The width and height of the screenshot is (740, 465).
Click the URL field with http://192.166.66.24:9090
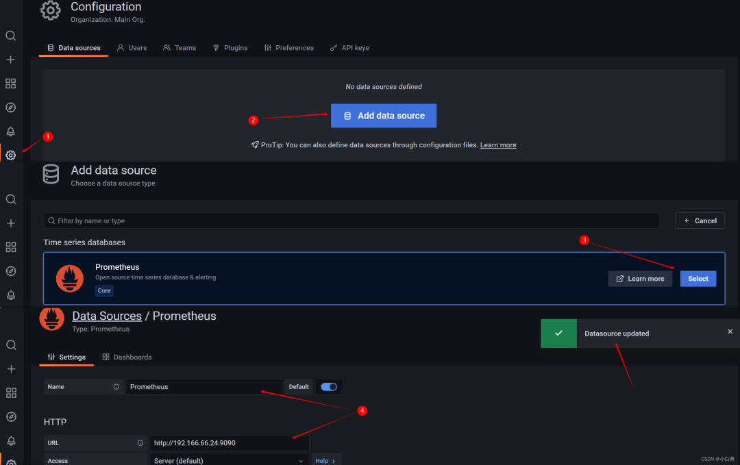(230, 443)
